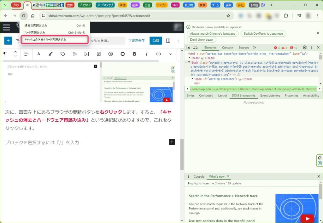Select cache clear and hard reload option
Viewport: 323px width, 223px height.
coord(54,40)
